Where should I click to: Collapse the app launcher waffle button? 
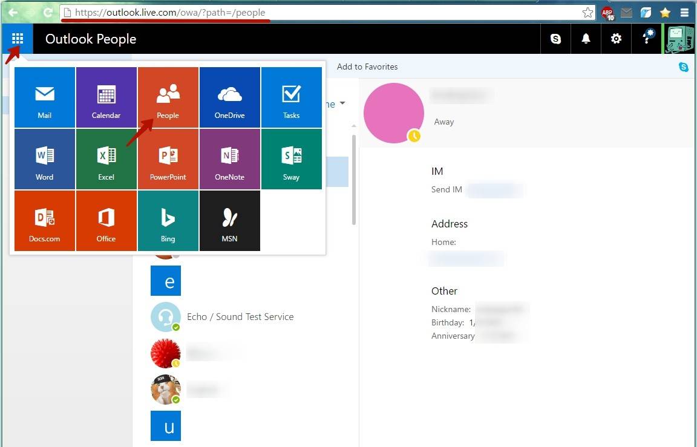pyautogui.click(x=18, y=39)
